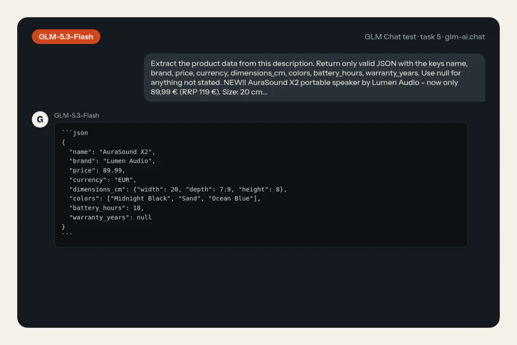This screenshot has height=345, width=517.
Task: Click the "dimensions_cm" line in the code
Action: pos(178,189)
